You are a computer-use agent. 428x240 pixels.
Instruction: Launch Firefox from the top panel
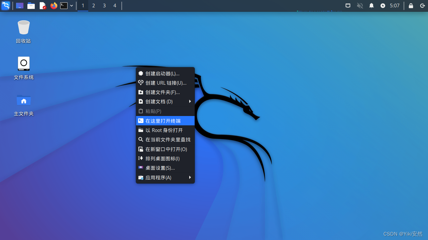click(53, 6)
